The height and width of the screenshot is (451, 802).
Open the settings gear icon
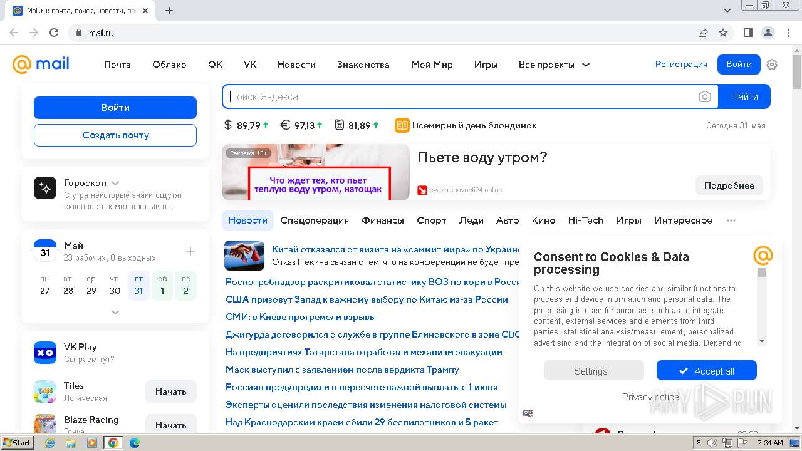pos(772,65)
